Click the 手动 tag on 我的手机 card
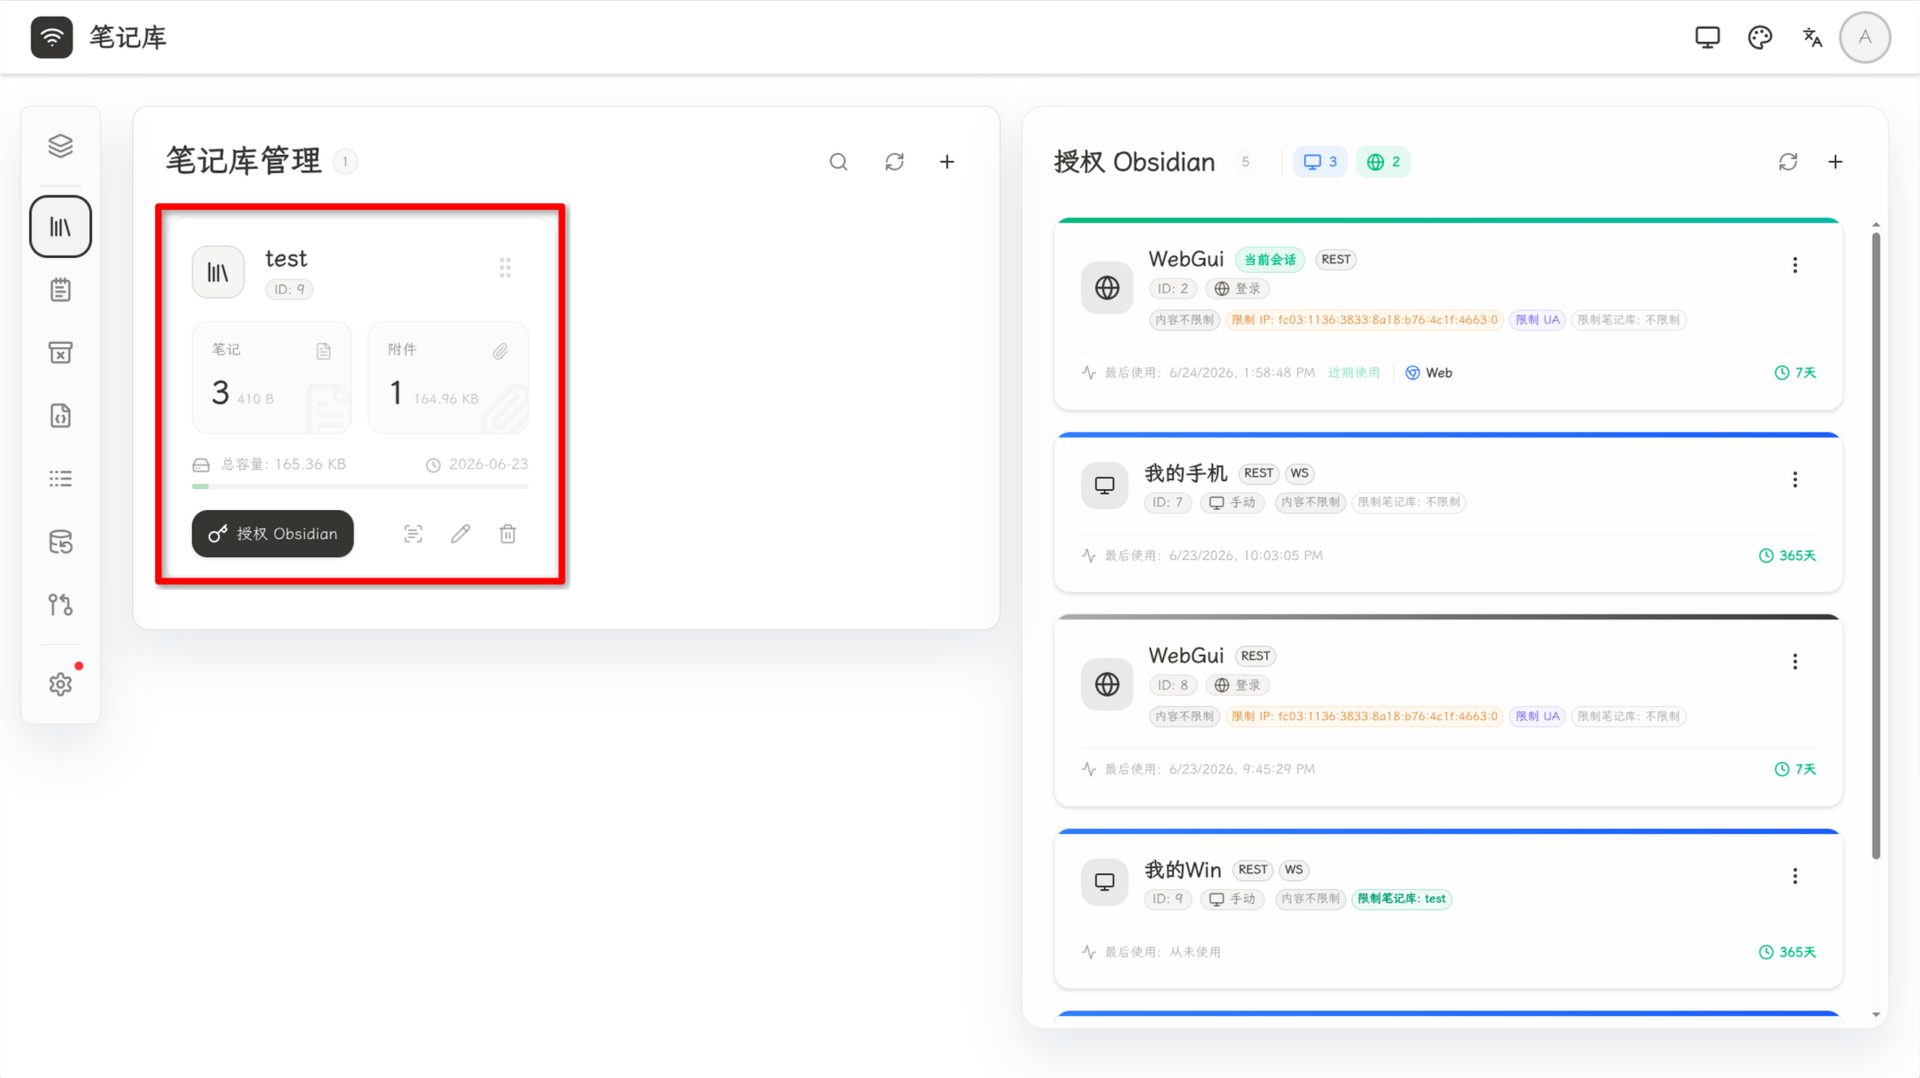The width and height of the screenshot is (1920, 1078). (1232, 502)
